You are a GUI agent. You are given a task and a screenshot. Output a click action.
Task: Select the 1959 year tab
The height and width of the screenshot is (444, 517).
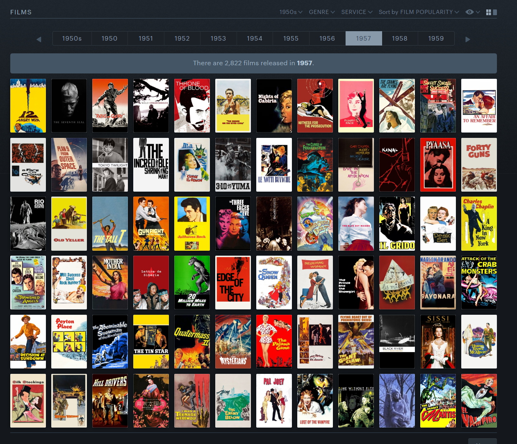click(436, 39)
